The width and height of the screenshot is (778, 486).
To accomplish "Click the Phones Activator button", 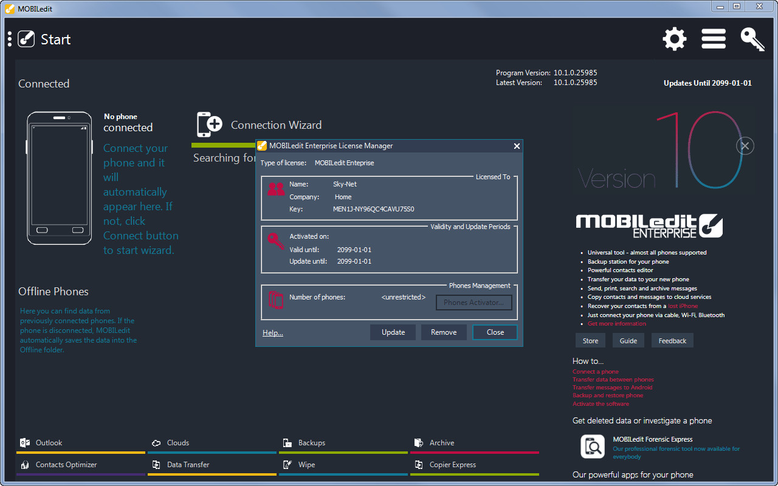I will click(474, 303).
